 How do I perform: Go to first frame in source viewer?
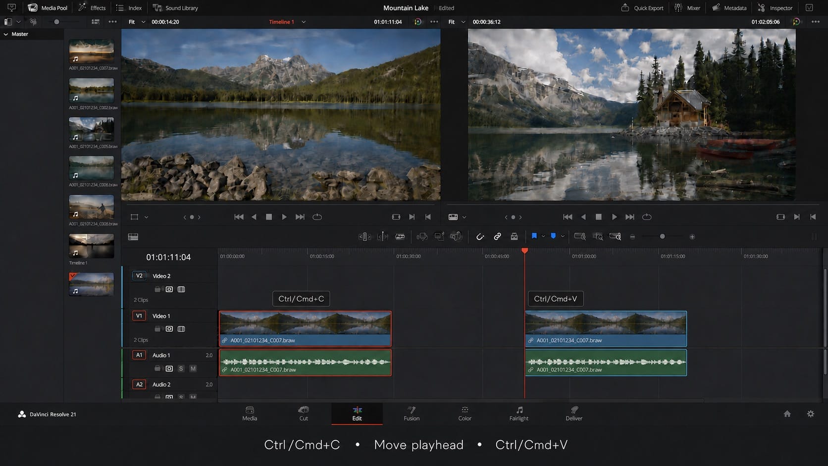[x=239, y=217]
